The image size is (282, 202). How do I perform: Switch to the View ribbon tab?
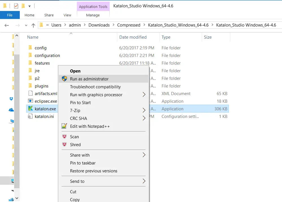coord(67,15)
